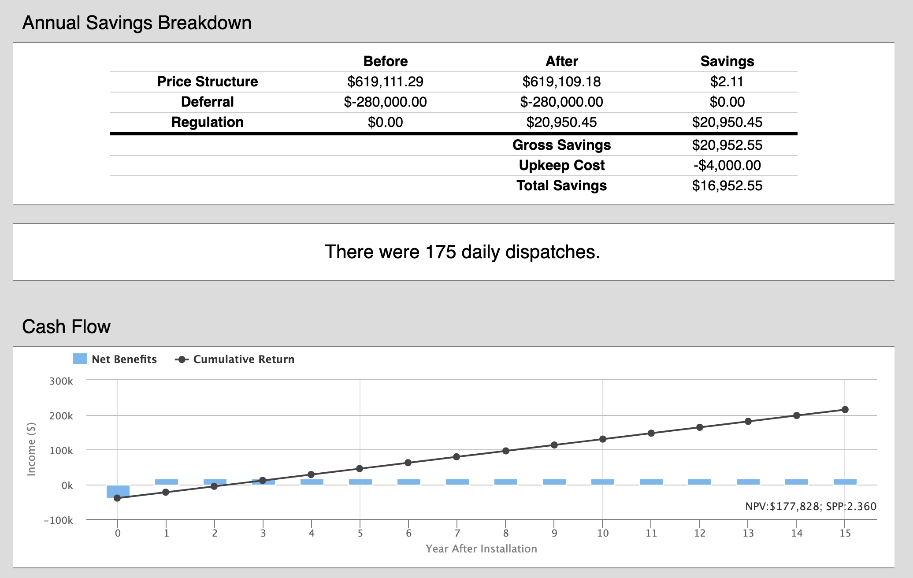Toggle Net Benefits legend series
Viewport: 913px width, 578px height.
point(124,359)
